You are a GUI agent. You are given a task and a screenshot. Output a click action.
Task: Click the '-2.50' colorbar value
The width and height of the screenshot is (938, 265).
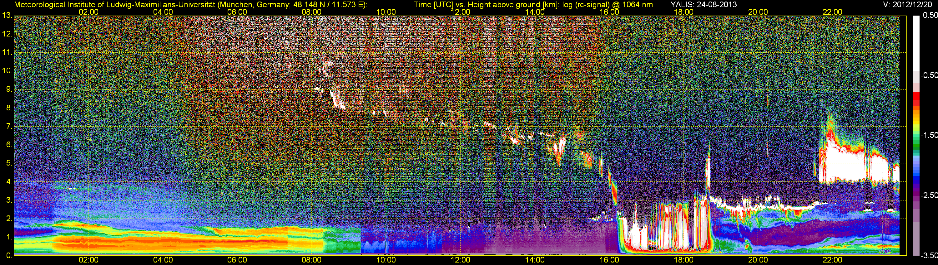click(x=929, y=195)
